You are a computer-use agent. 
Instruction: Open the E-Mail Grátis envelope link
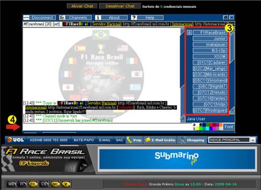pos(160,140)
